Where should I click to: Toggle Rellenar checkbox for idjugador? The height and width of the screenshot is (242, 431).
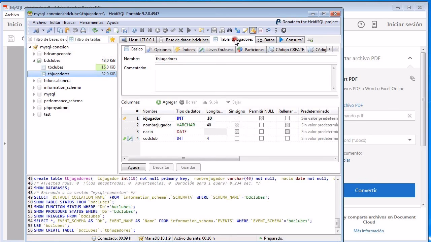tap(287, 118)
